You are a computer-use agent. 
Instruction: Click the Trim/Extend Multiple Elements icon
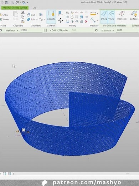(82, 21)
